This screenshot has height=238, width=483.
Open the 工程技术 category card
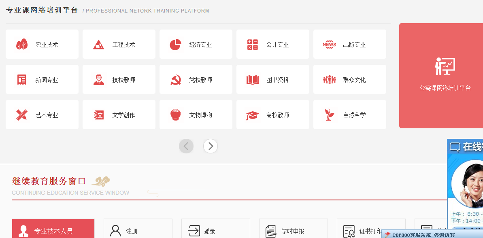pyautogui.click(x=119, y=45)
